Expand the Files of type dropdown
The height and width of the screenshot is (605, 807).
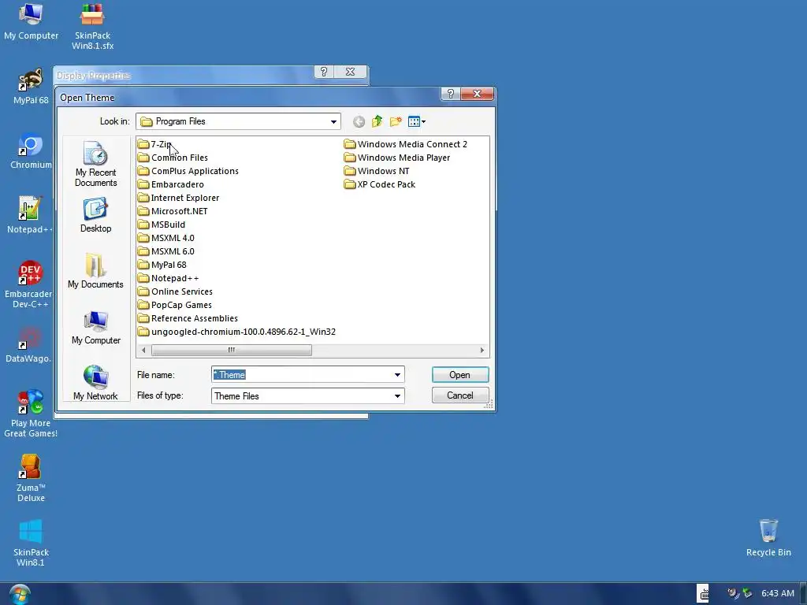(x=397, y=395)
